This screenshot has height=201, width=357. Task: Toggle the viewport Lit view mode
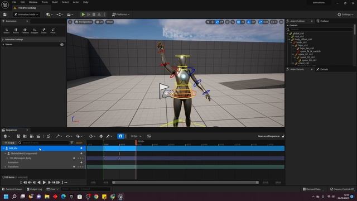coord(99,22)
